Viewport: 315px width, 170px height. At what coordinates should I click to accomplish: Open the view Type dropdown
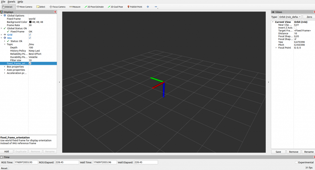(x=290, y=17)
